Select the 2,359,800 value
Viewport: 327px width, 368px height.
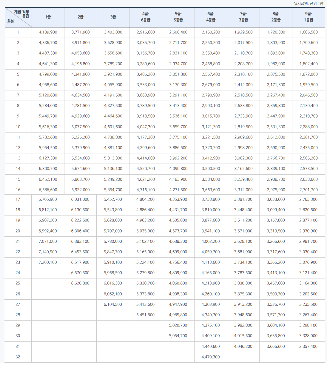click(x=276, y=106)
